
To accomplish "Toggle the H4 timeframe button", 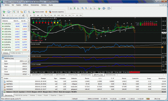I will 70,15.
